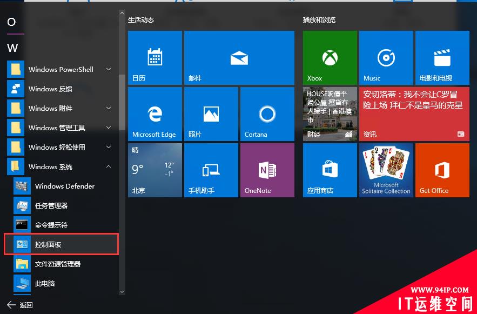
Task: Launch the Xbox tile
Action: pos(330,57)
